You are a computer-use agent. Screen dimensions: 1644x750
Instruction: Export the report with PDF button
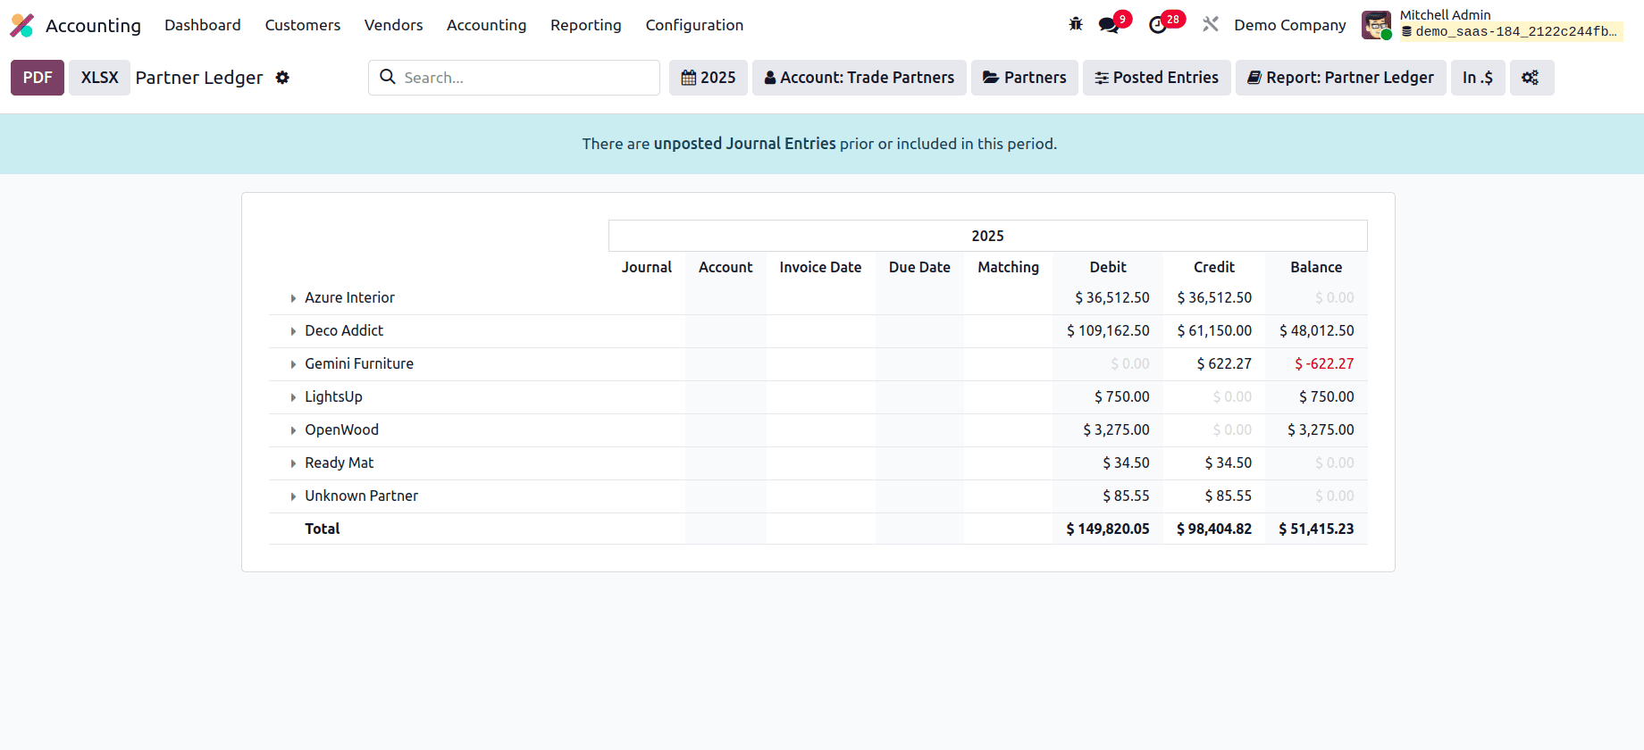[x=38, y=78]
